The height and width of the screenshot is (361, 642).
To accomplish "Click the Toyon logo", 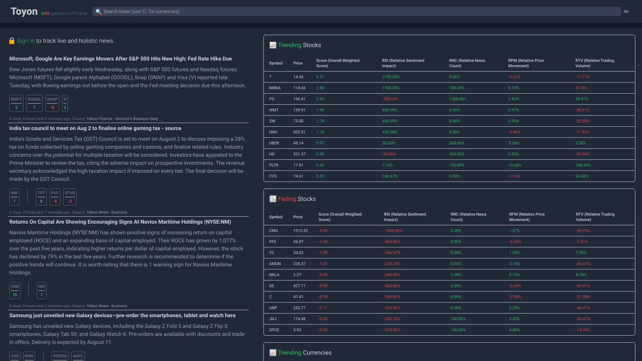I will [x=24, y=11].
